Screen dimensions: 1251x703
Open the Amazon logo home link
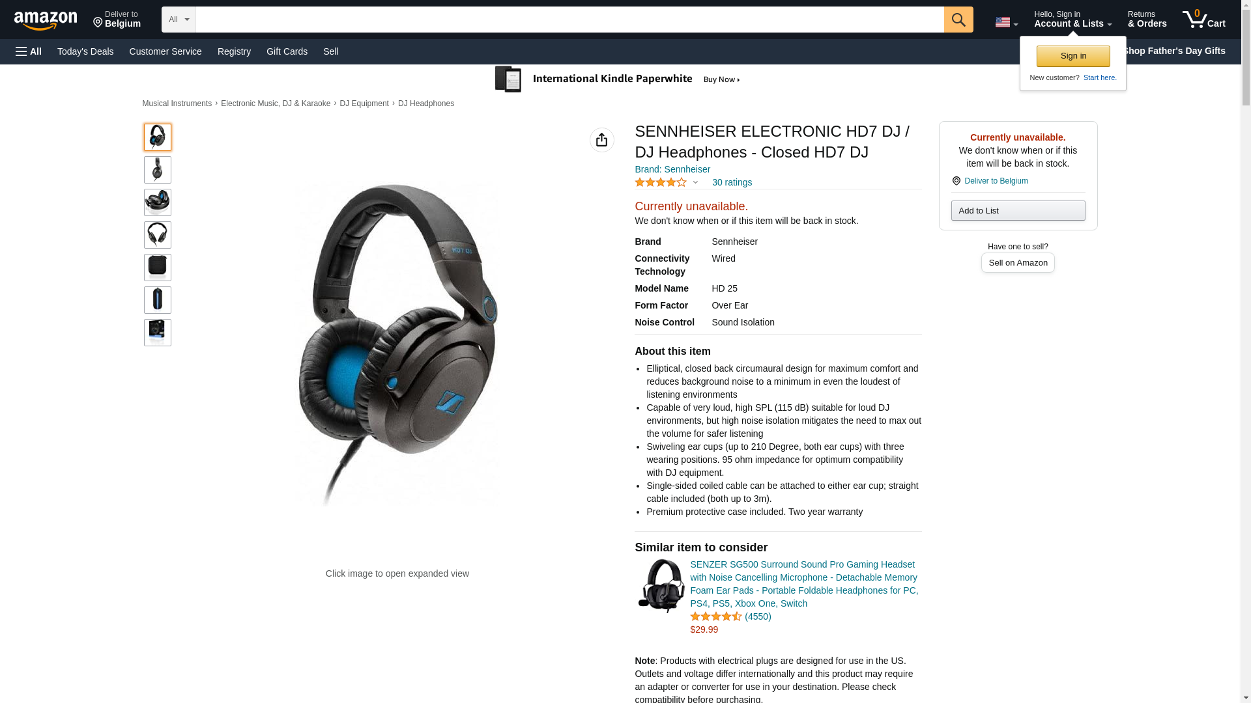coord(46,20)
